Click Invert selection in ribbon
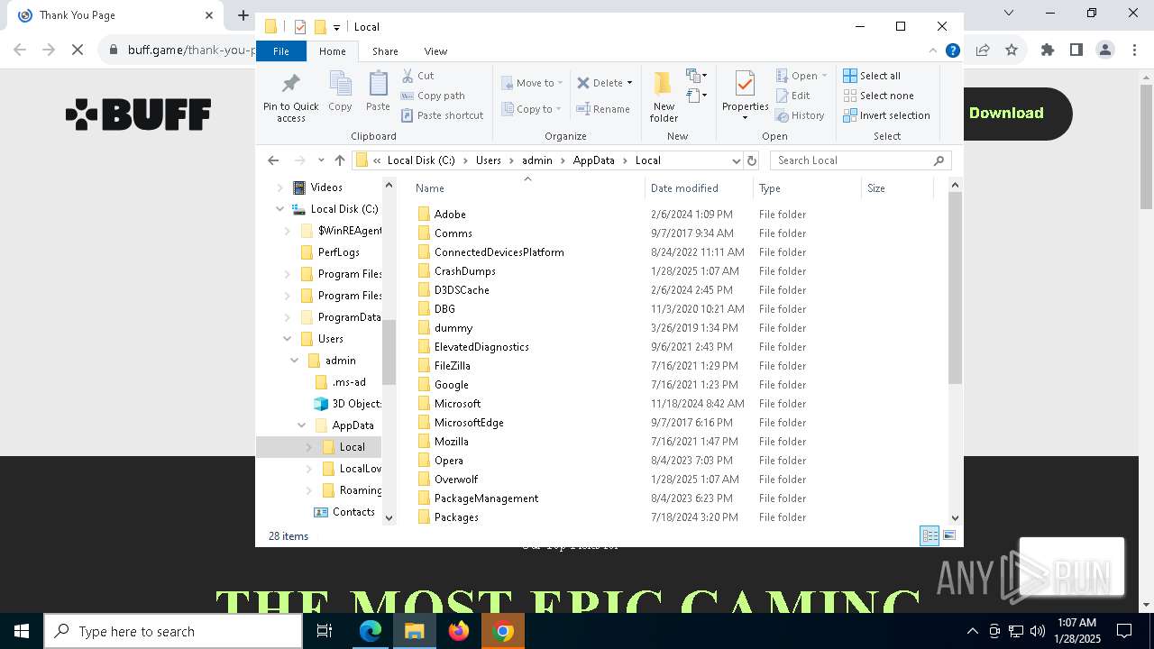1154x649 pixels. [886, 115]
